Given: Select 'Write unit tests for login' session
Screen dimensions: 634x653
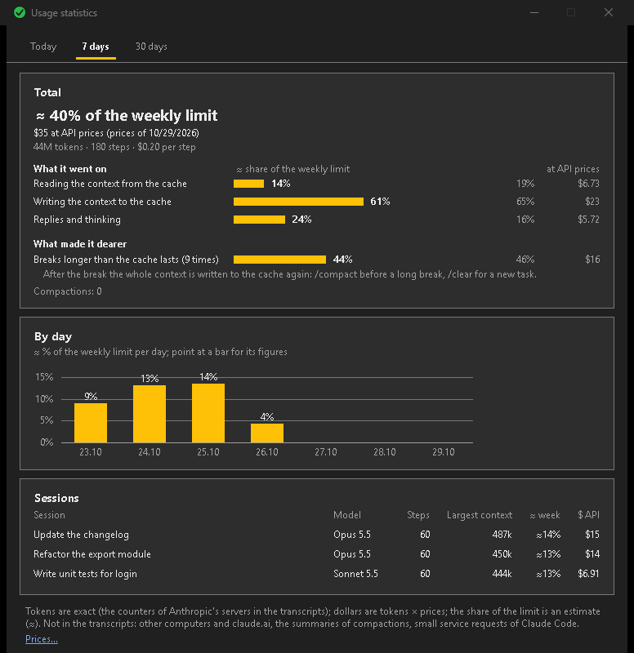Looking at the screenshot, I should coord(316,574).
